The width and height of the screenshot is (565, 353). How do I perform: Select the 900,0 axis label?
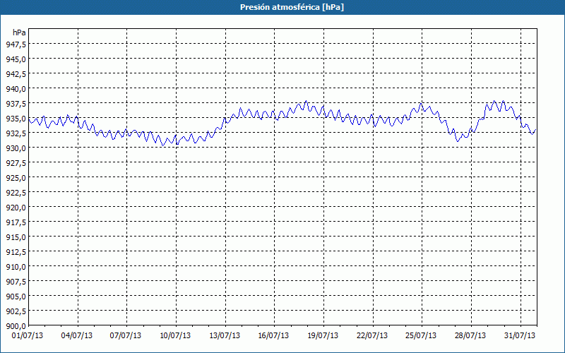(x=16, y=326)
